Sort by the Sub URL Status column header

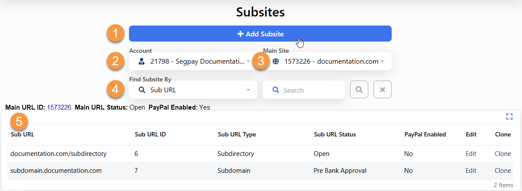pos(335,134)
